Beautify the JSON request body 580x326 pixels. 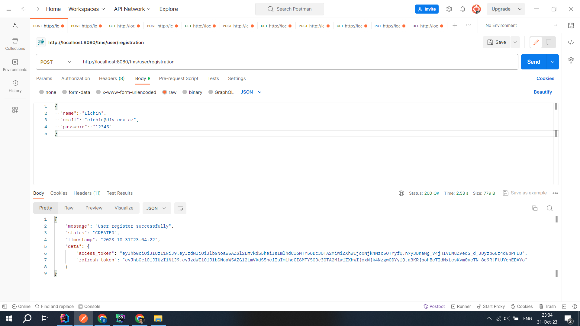tap(543, 92)
